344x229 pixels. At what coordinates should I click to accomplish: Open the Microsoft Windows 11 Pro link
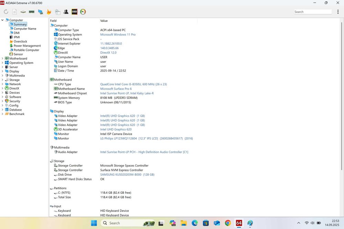click(x=118, y=35)
